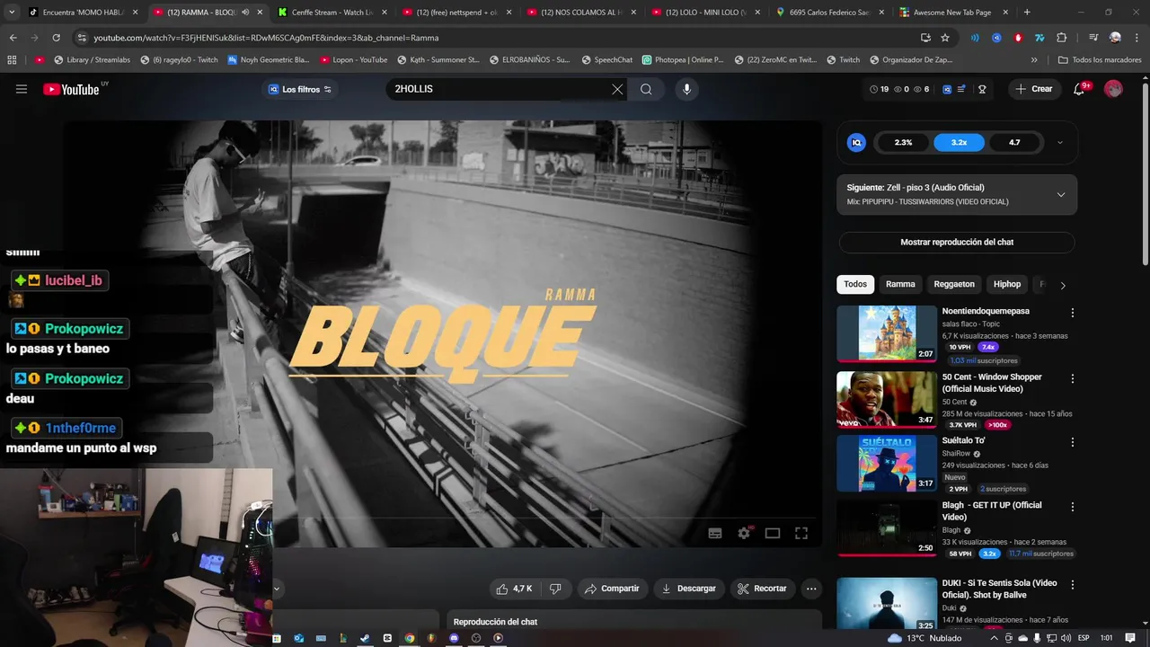
Task: Click the YouTube search input field
Action: point(499,89)
